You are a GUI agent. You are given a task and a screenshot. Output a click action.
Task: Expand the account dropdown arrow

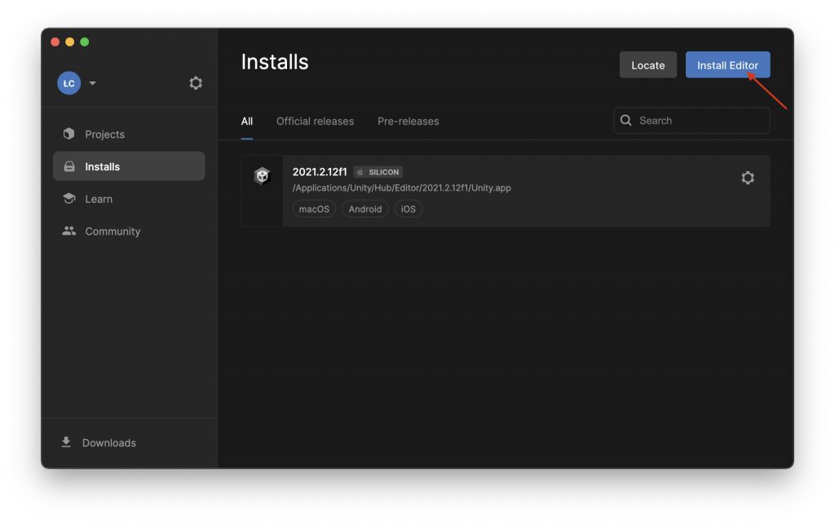(93, 83)
